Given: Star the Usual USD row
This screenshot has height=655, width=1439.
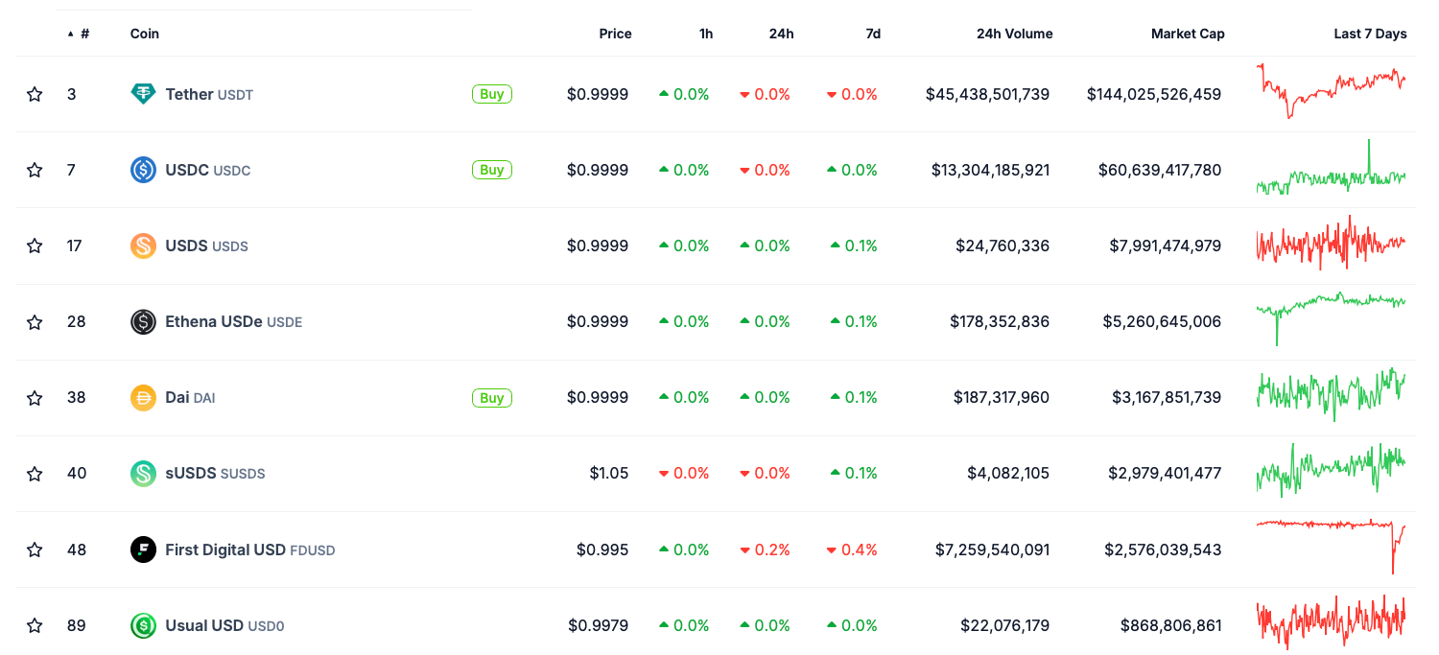Looking at the screenshot, I should 35,625.
